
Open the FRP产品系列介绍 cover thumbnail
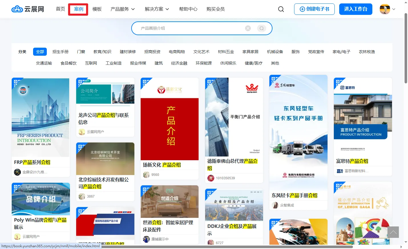(x=41, y=117)
